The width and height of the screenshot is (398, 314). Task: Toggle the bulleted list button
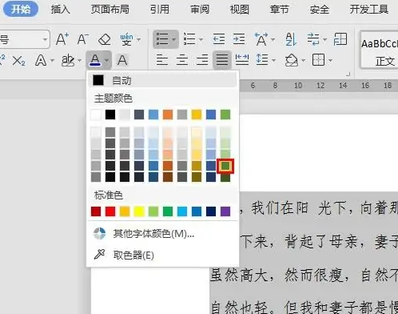[x=162, y=39]
